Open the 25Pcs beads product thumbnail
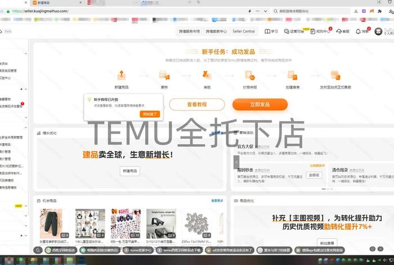Viewport: 394px width, 265px height. [x=197, y=223]
